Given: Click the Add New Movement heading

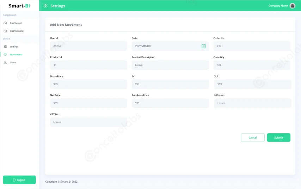Looking at the screenshot, I should (x=66, y=25).
